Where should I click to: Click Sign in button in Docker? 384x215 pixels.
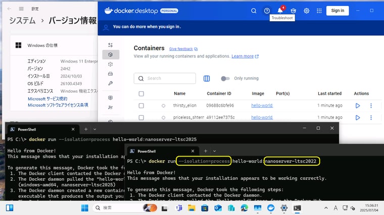click(338, 11)
